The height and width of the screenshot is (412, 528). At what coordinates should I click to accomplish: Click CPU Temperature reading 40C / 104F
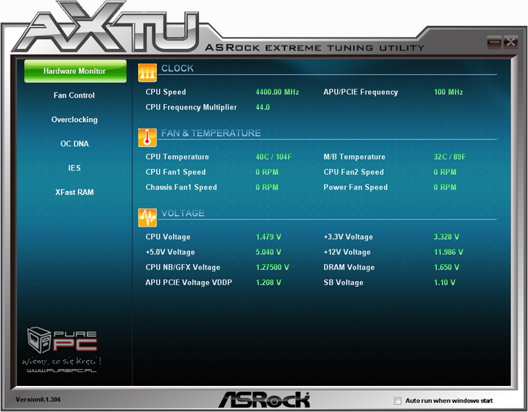(x=274, y=157)
